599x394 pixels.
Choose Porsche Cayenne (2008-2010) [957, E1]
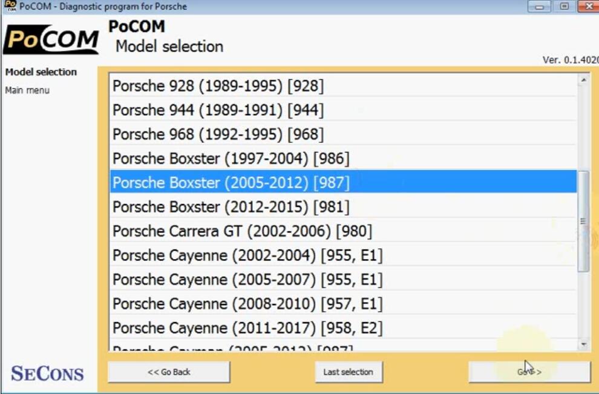[x=343, y=303]
